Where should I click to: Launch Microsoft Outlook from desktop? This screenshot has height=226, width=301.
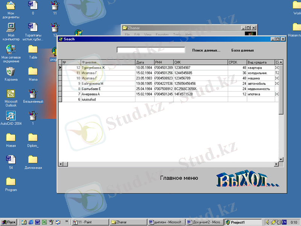click(11, 98)
